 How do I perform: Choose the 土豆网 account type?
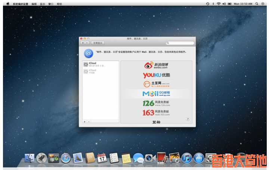pyautogui.click(x=156, y=84)
